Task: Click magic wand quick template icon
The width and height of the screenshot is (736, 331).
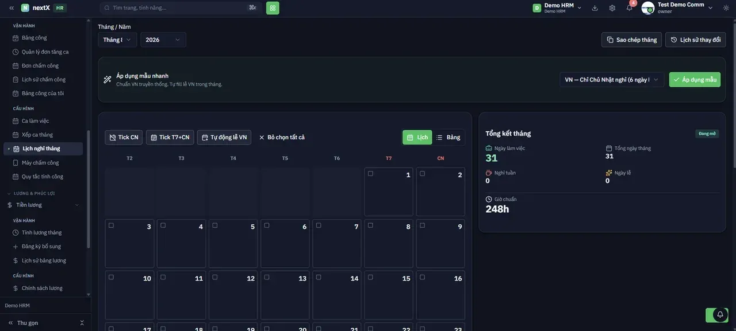Action: (108, 80)
